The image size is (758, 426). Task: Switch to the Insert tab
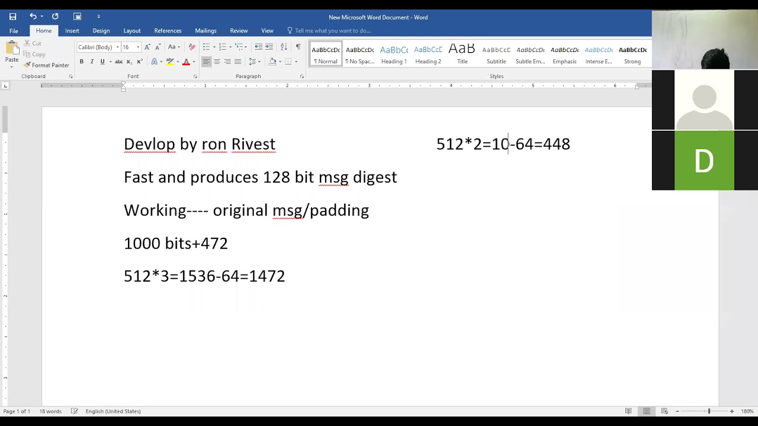click(72, 31)
